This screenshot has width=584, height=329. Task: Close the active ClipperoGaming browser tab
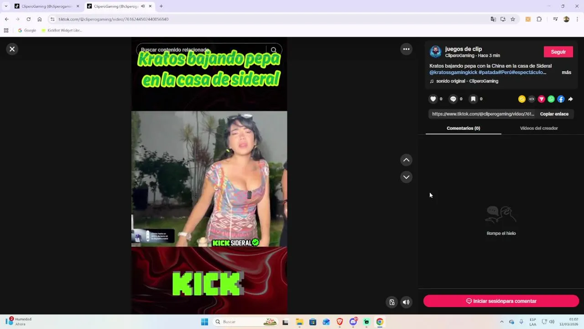pos(150,6)
